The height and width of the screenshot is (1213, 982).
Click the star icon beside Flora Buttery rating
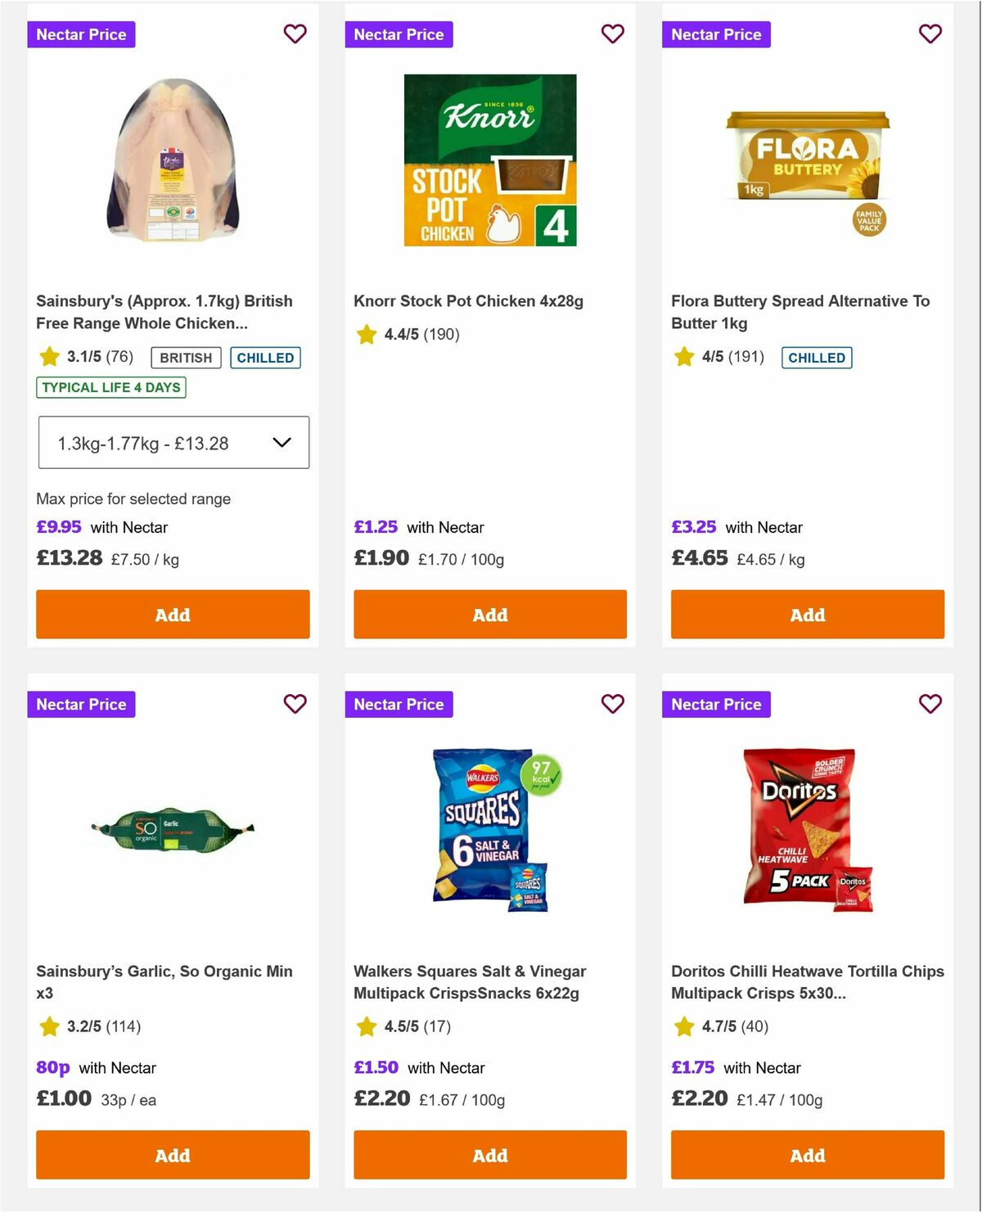coord(683,358)
